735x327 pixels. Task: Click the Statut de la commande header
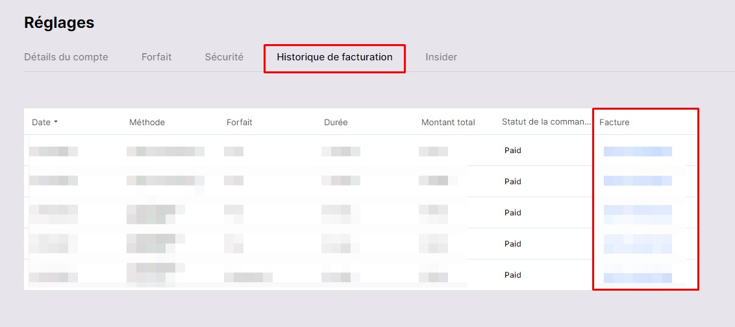[545, 122]
